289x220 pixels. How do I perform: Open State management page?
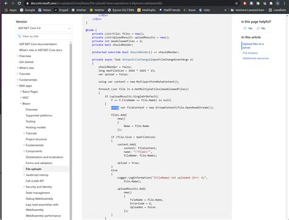click(x=38, y=193)
